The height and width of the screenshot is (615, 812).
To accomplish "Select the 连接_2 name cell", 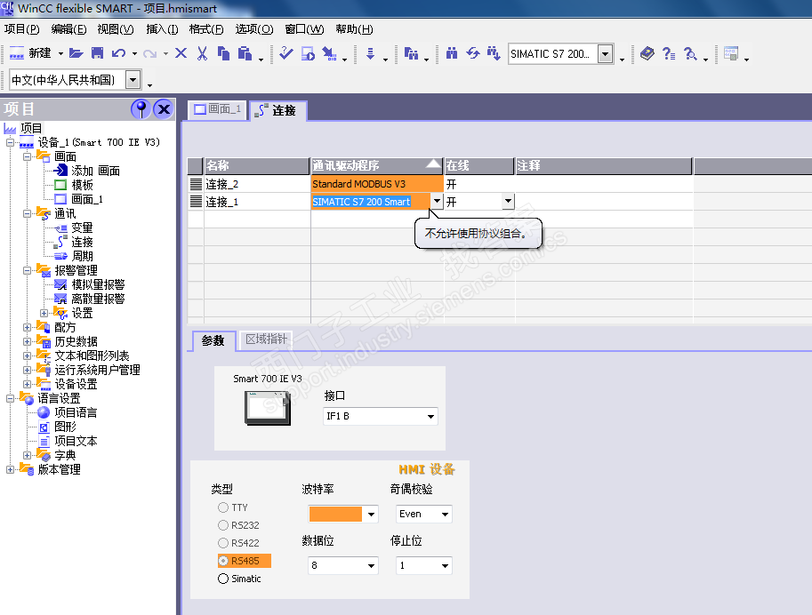I will coord(257,184).
